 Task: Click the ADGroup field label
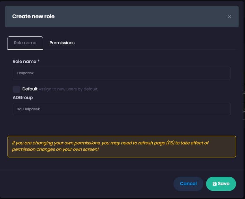[23, 98]
